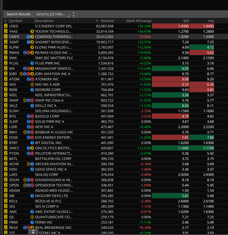
Task: Select the description NIOCORP DEVS LTD
Action: coord(52,196)
